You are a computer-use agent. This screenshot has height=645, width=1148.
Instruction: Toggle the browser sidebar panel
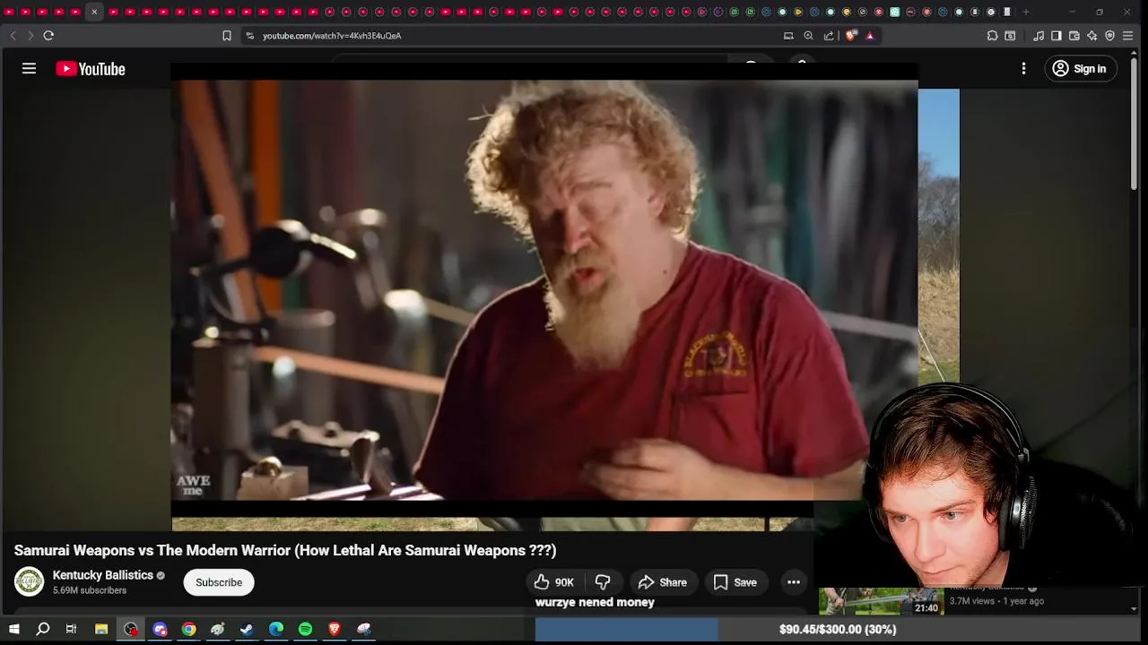click(1057, 36)
